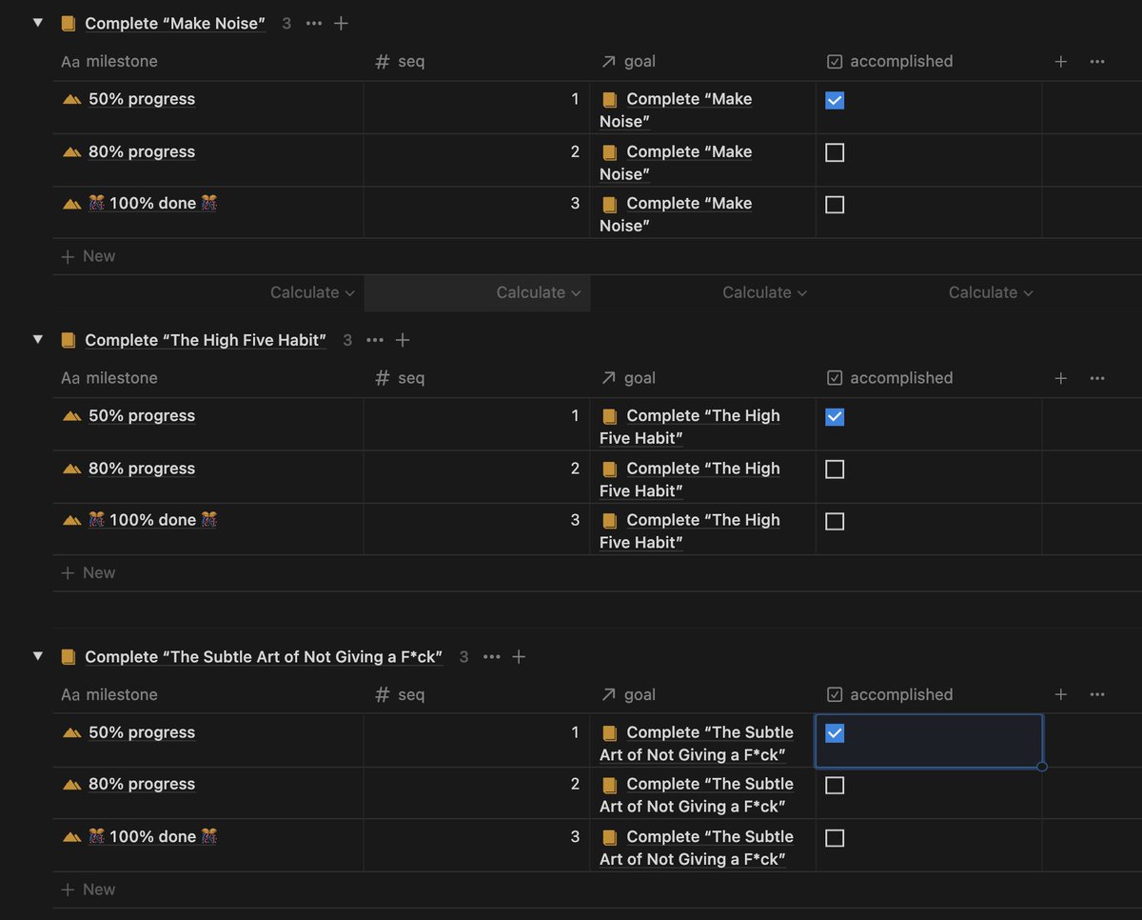Add a property to the Subtle Art table
This screenshot has width=1142, height=920.
click(x=1061, y=694)
